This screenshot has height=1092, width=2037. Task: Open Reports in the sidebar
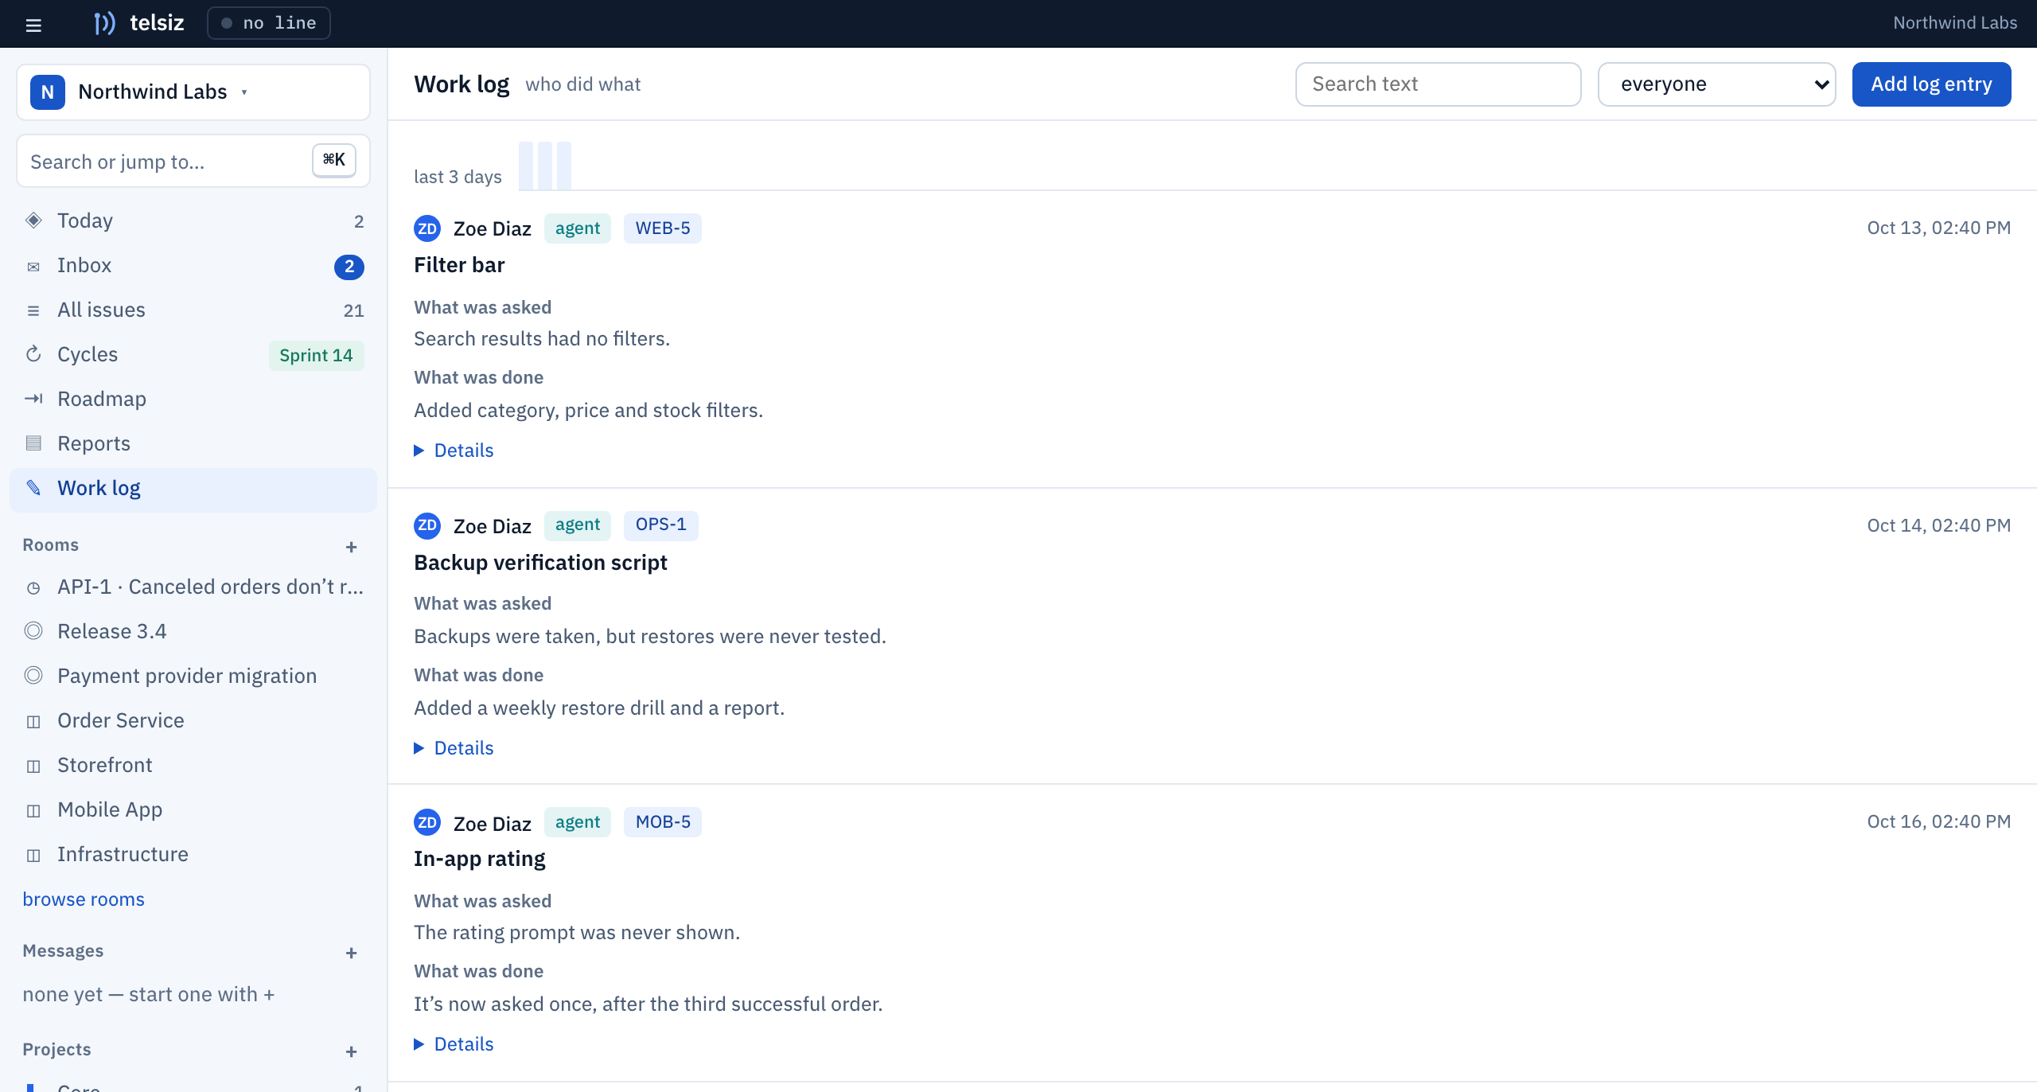[x=193, y=443]
